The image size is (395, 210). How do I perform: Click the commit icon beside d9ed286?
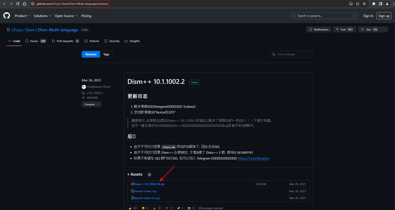(x=83, y=98)
